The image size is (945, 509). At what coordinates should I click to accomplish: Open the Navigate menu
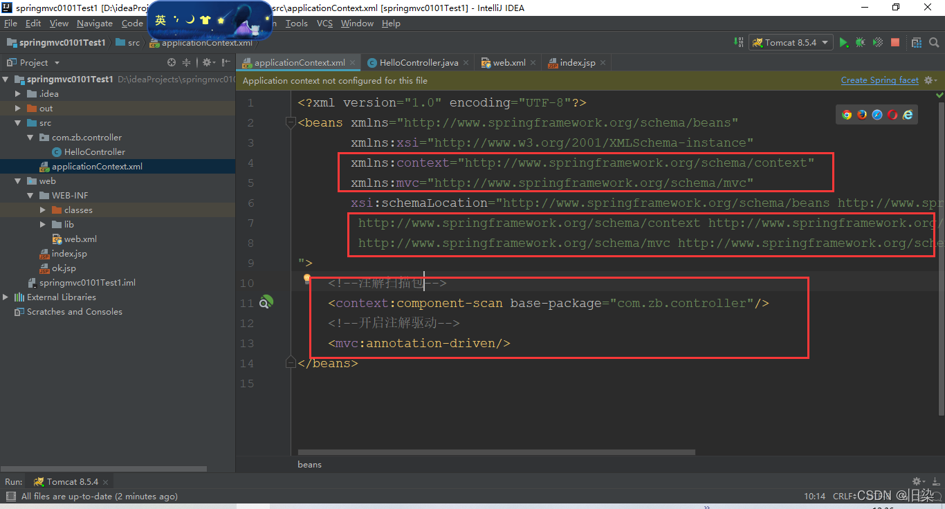click(95, 23)
